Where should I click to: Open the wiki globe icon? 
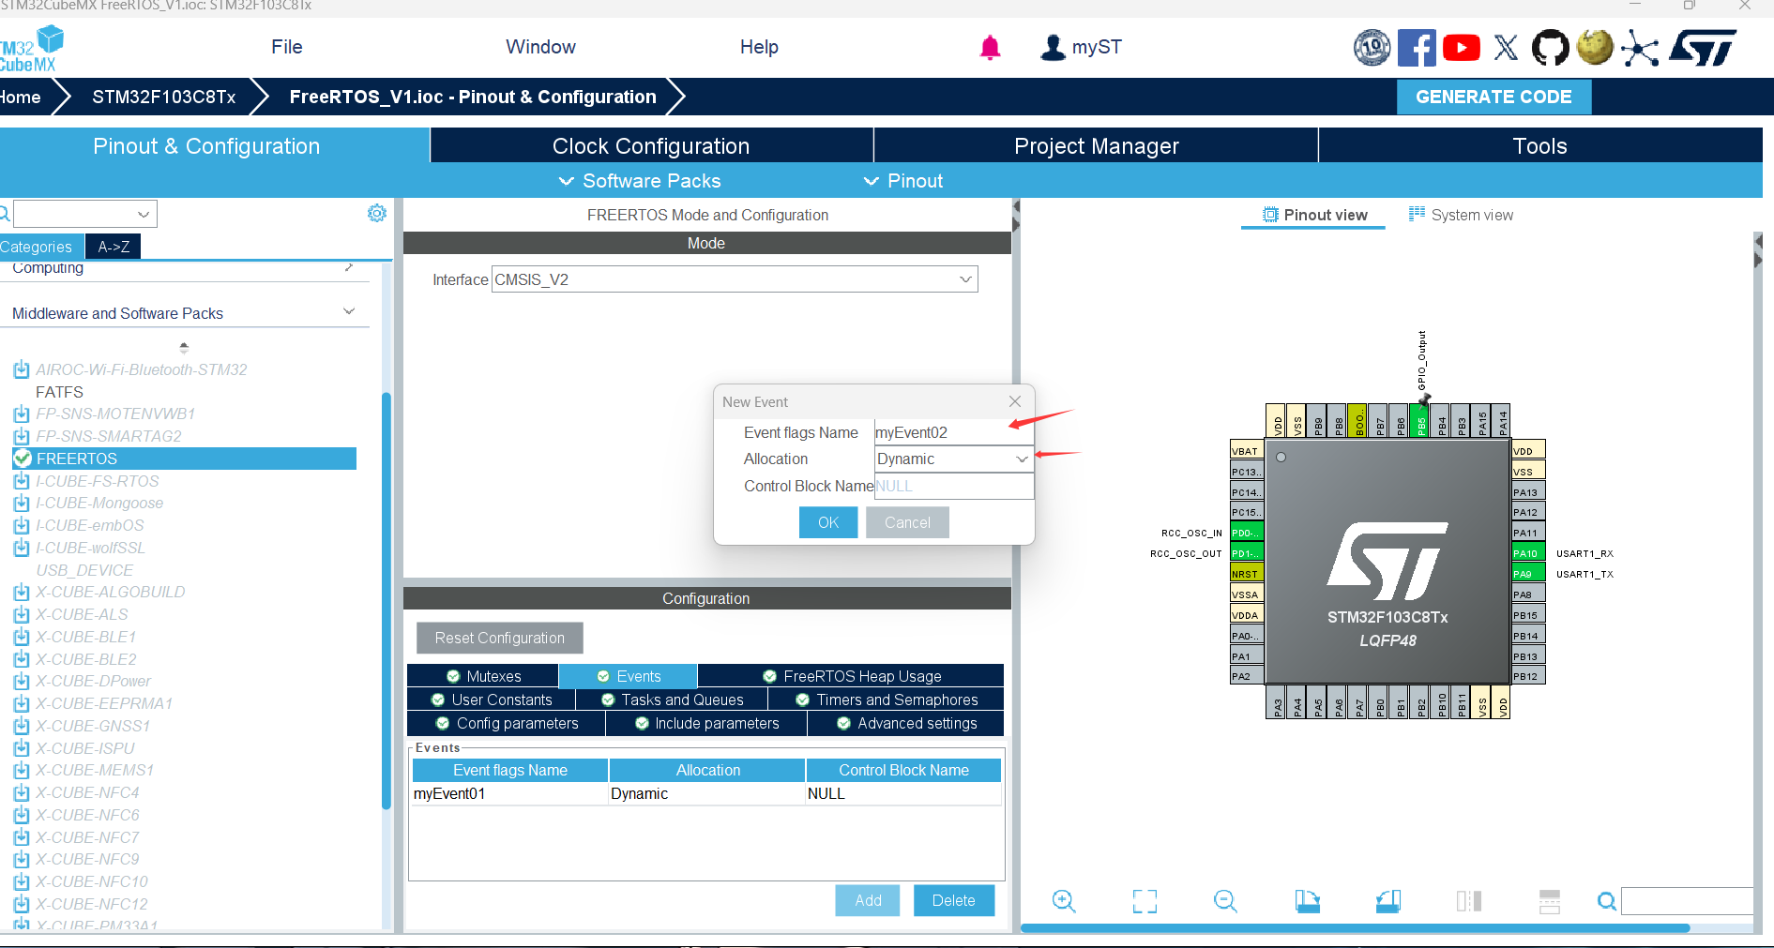pyautogui.click(x=1595, y=47)
